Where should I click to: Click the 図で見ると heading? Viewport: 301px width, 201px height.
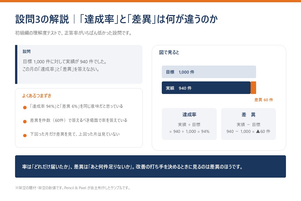coord(169,53)
